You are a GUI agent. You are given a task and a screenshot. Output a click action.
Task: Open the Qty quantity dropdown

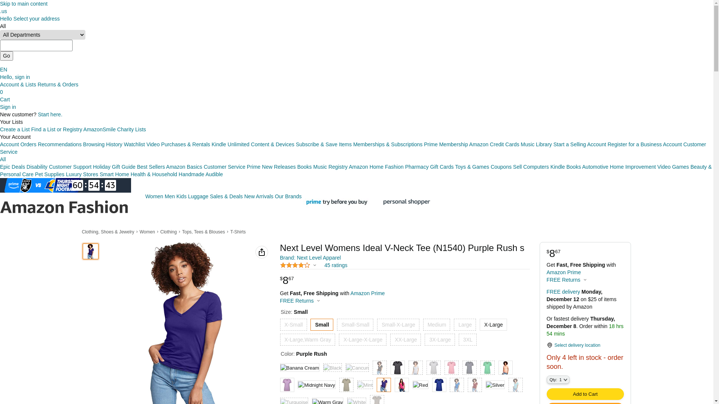[x=558, y=380]
